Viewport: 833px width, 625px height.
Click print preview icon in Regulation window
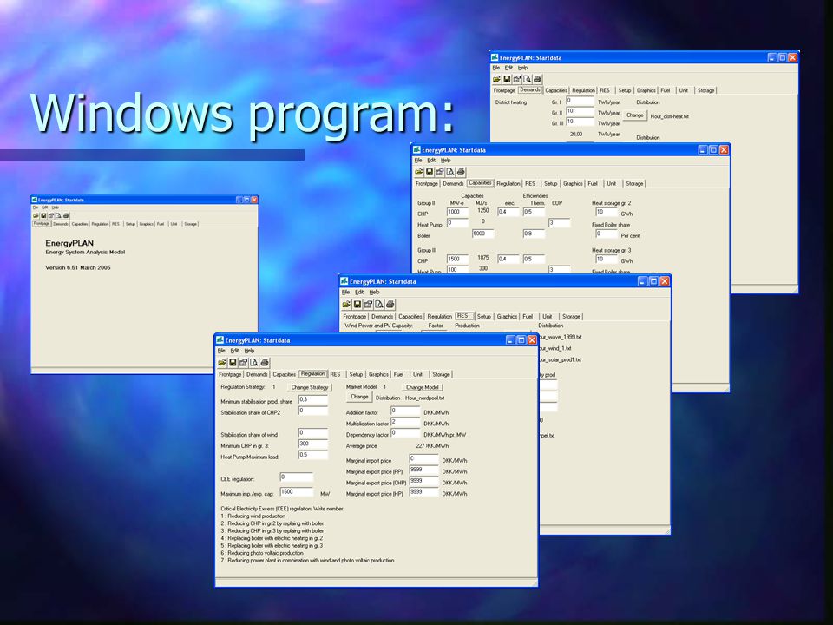coord(254,363)
